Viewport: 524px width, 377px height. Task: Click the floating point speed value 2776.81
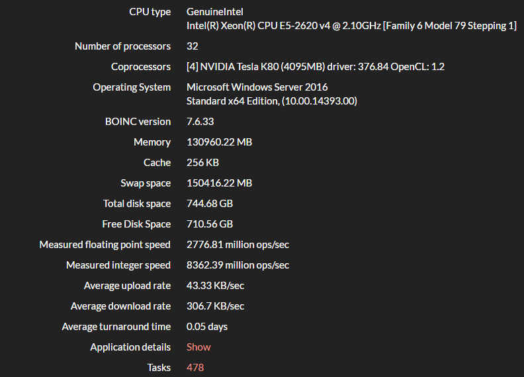[238, 245]
